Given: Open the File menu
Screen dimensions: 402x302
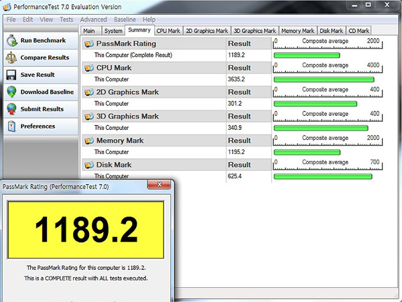Looking at the screenshot, I should (x=11, y=19).
